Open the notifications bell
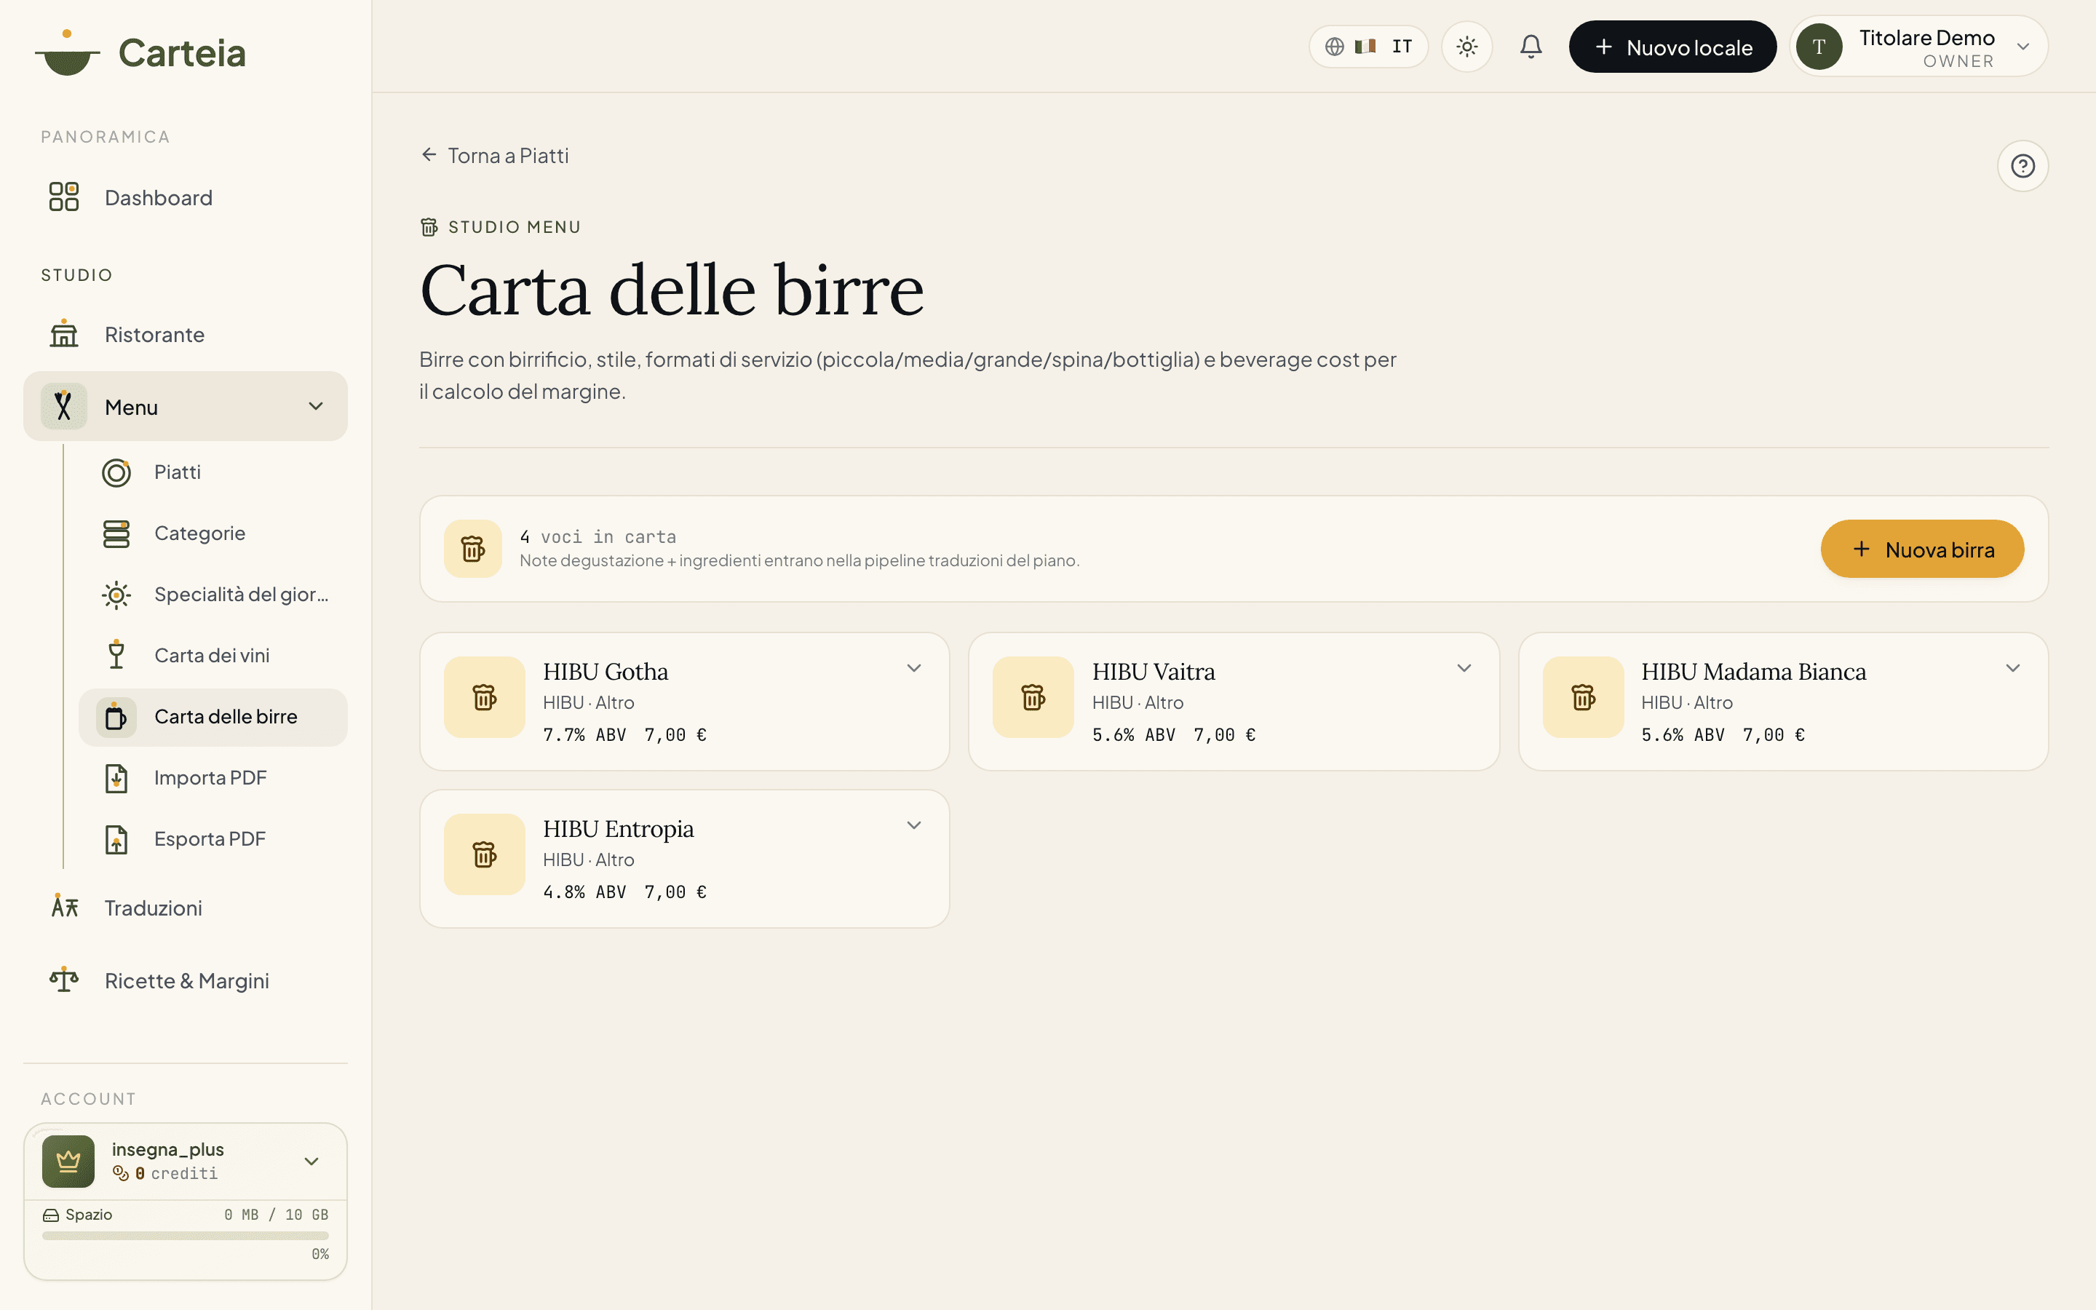2096x1310 pixels. coord(1531,47)
